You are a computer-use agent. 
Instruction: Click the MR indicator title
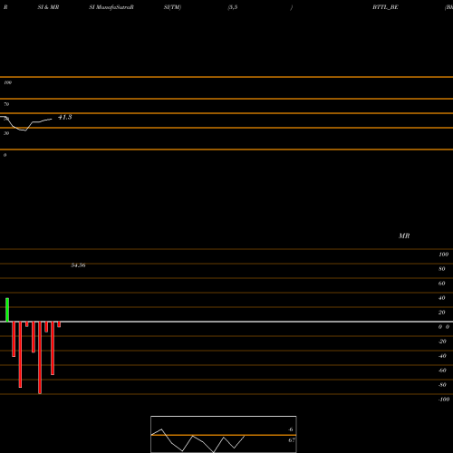click(x=404, y=236)
